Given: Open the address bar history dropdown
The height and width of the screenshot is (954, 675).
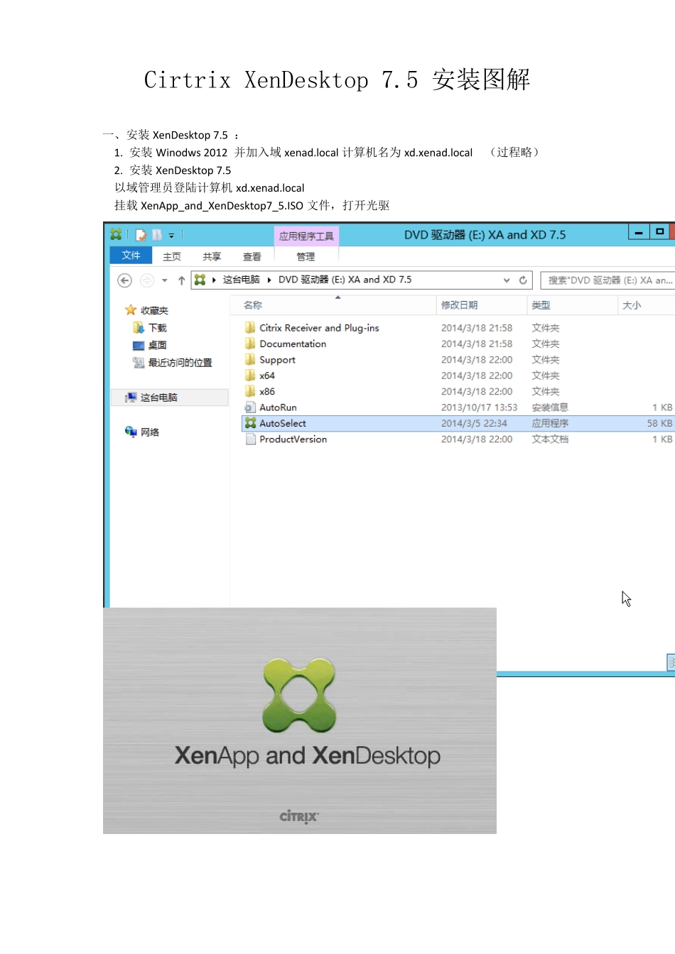Looking at the screenshot, I should click(x=507, y=280).
